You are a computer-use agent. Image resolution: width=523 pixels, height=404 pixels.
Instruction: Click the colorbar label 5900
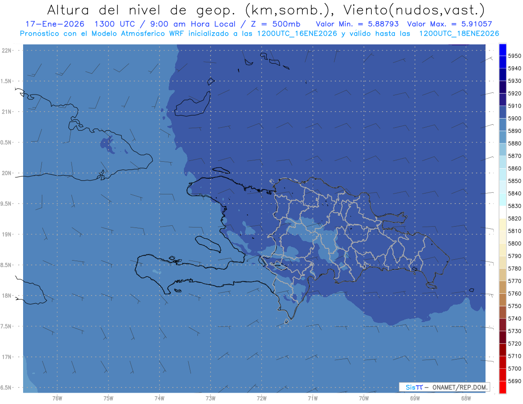click(514, 119)
